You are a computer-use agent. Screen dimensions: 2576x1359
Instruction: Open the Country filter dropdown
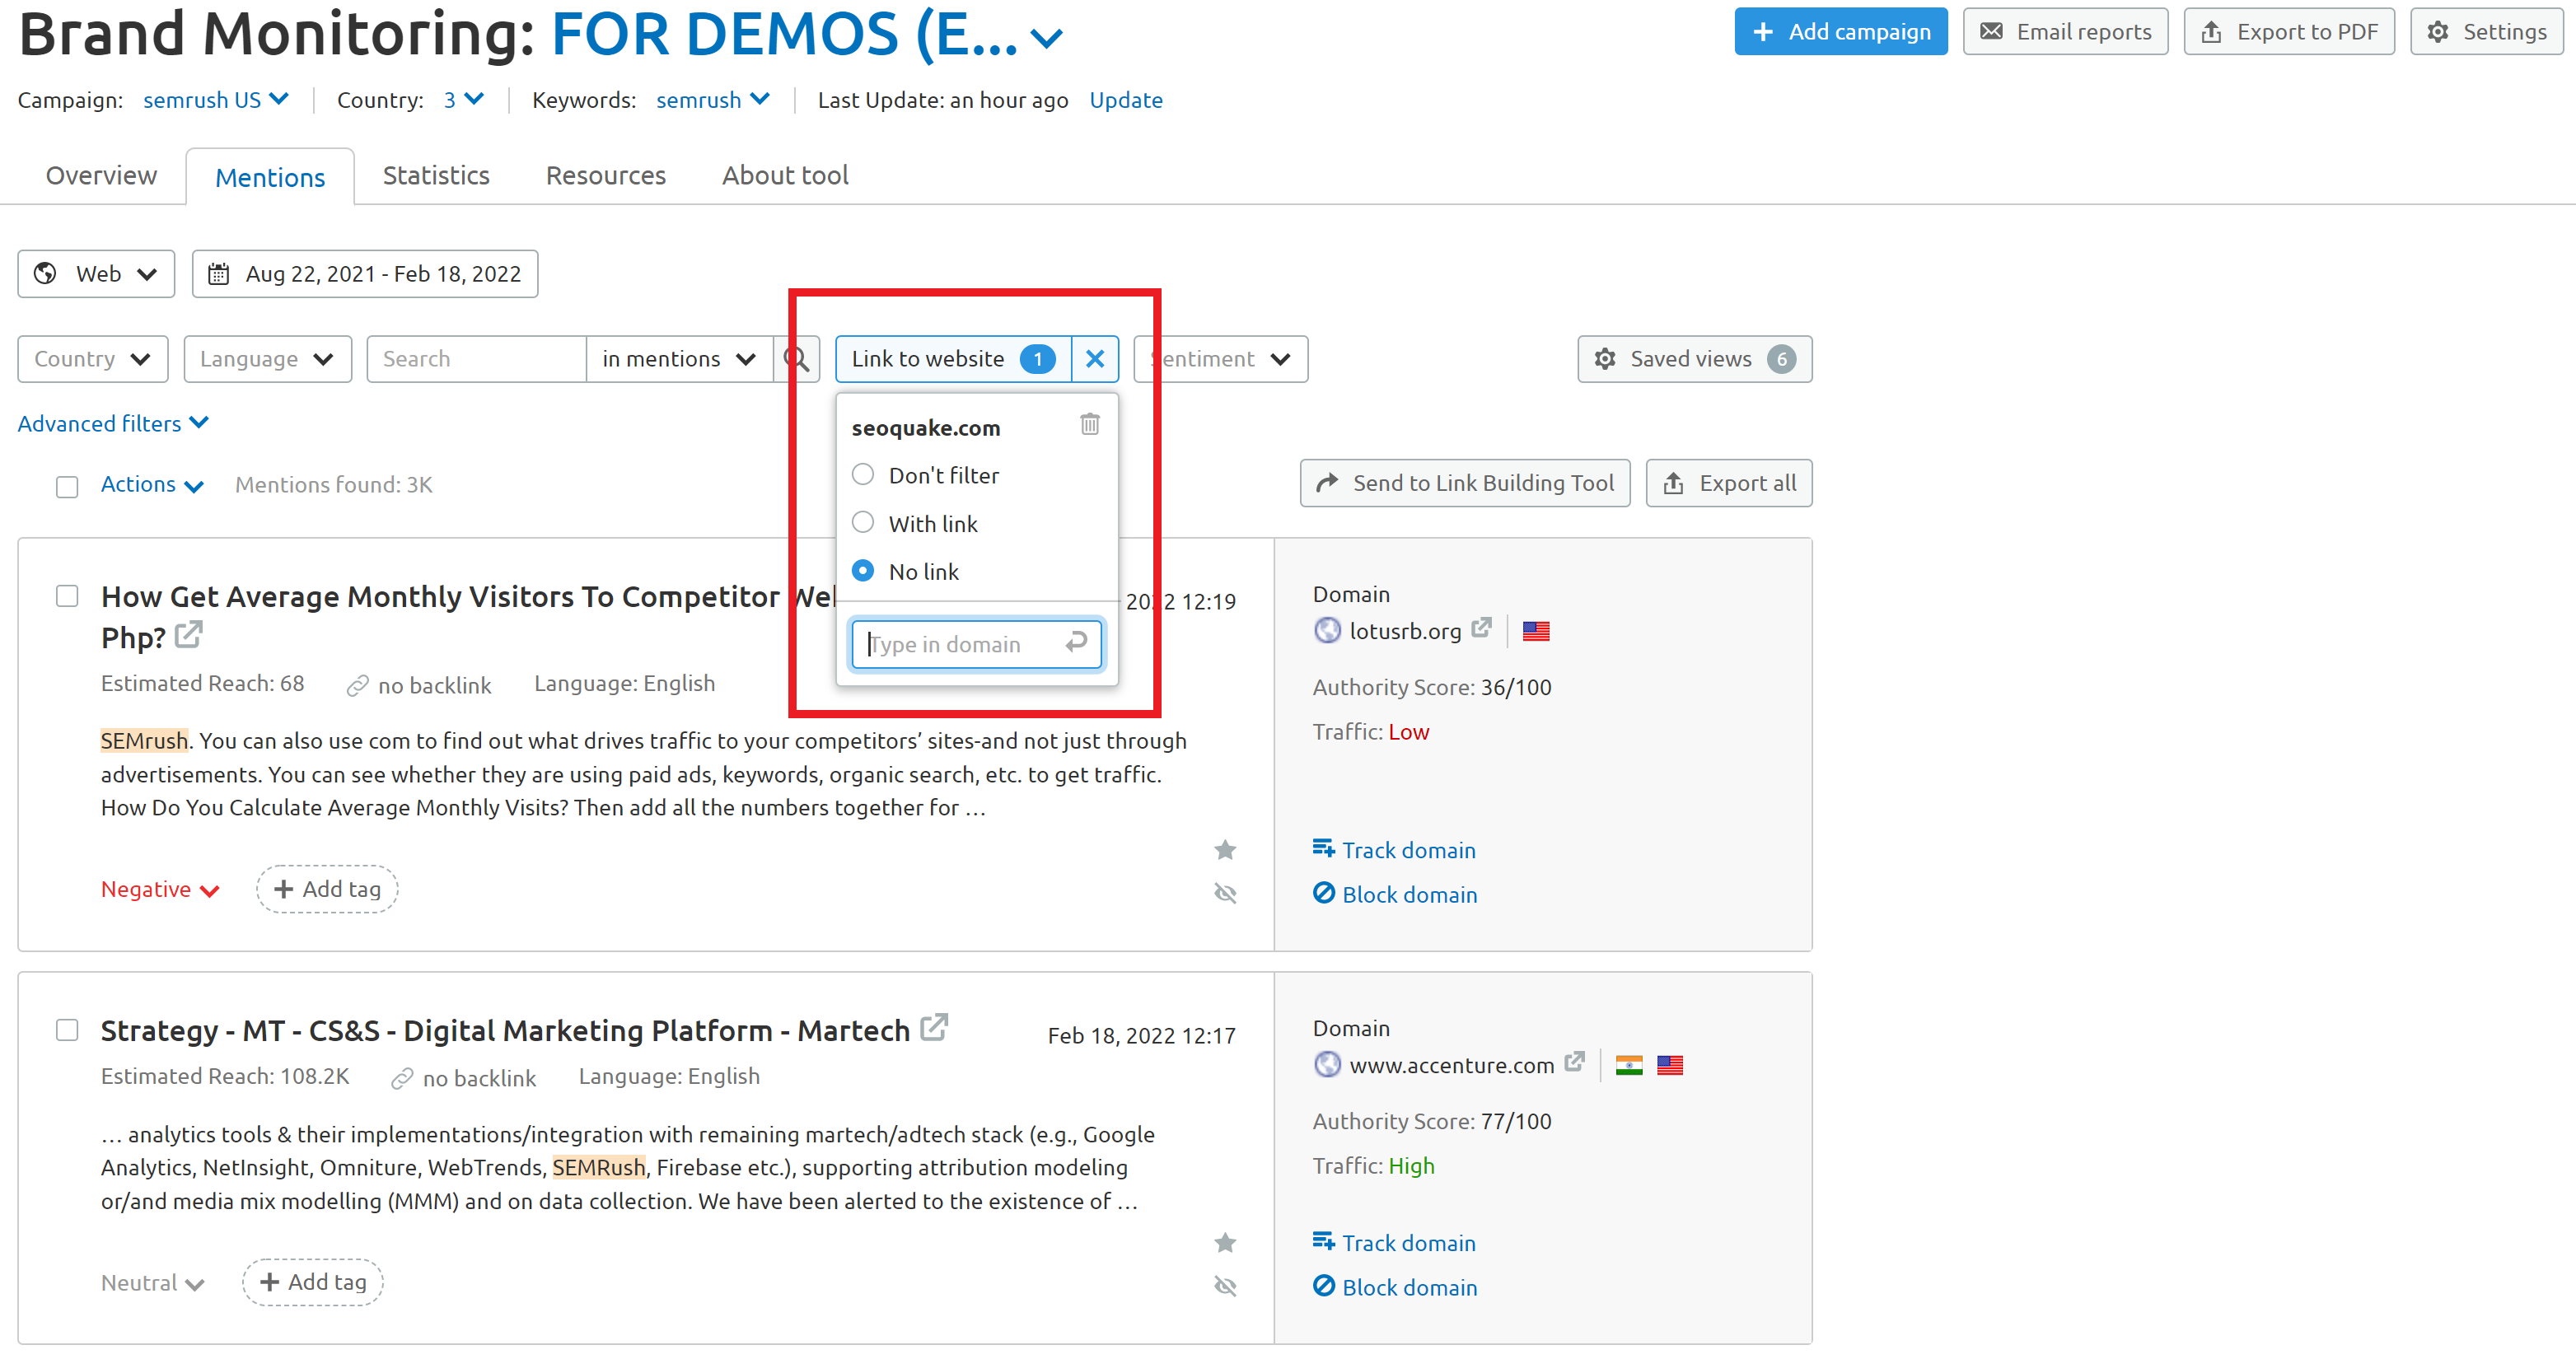93,359
